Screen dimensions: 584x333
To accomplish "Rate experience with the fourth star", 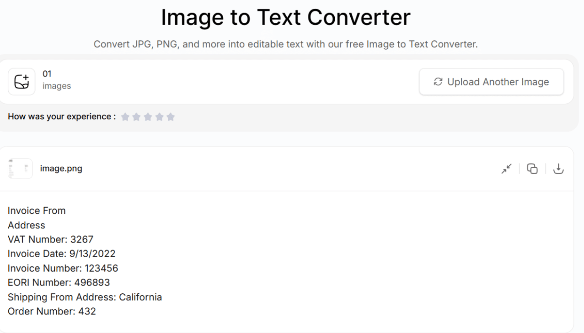I will coord(159,117).
